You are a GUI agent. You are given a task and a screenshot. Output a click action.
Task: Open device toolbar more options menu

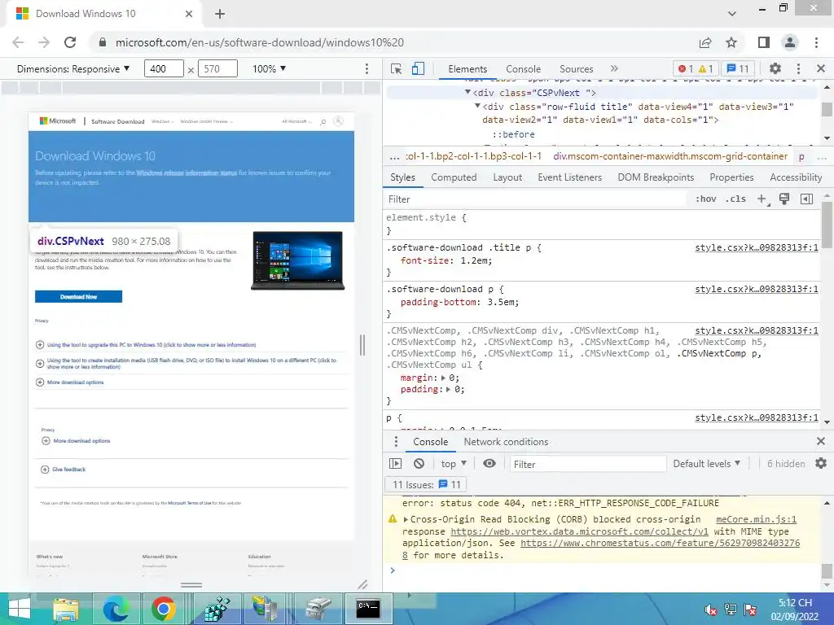click(367, 69)
